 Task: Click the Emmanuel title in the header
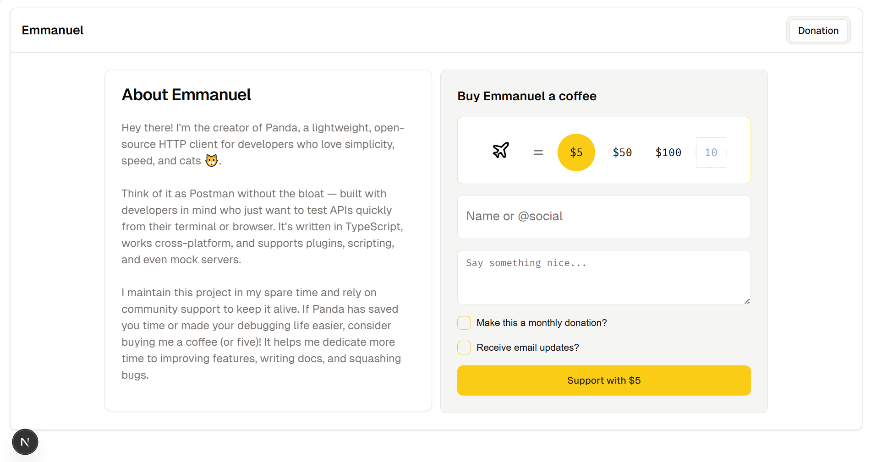pos(53,30)
